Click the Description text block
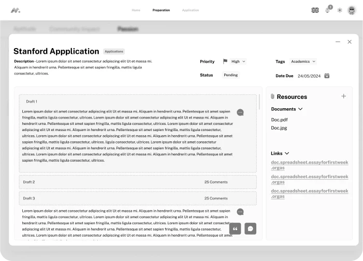 point(83,67)
